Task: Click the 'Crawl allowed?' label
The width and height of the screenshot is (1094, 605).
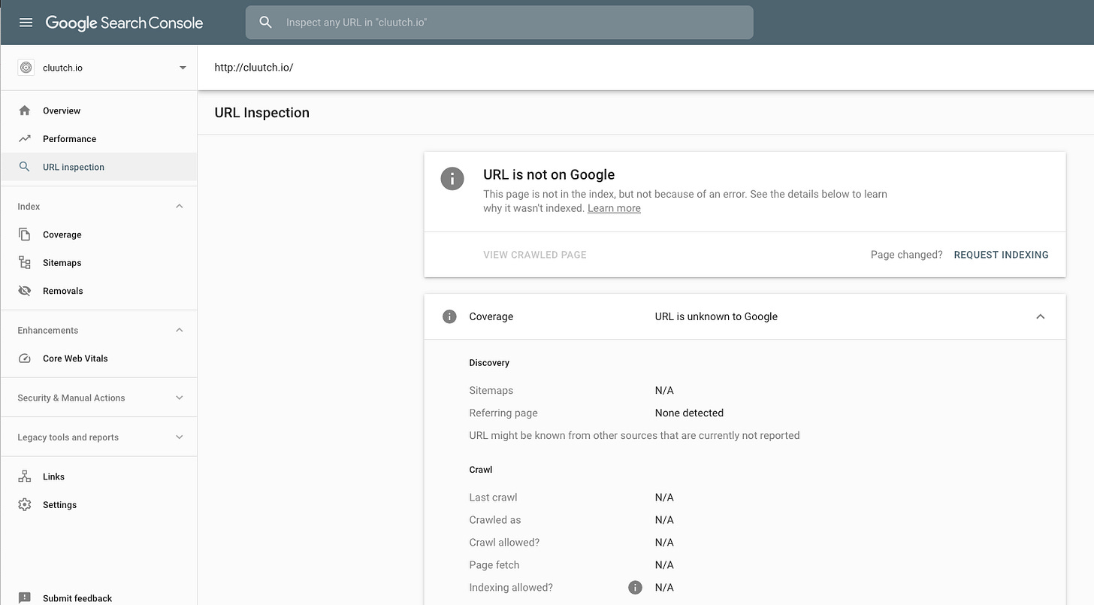Action: [x=504, y=543]
